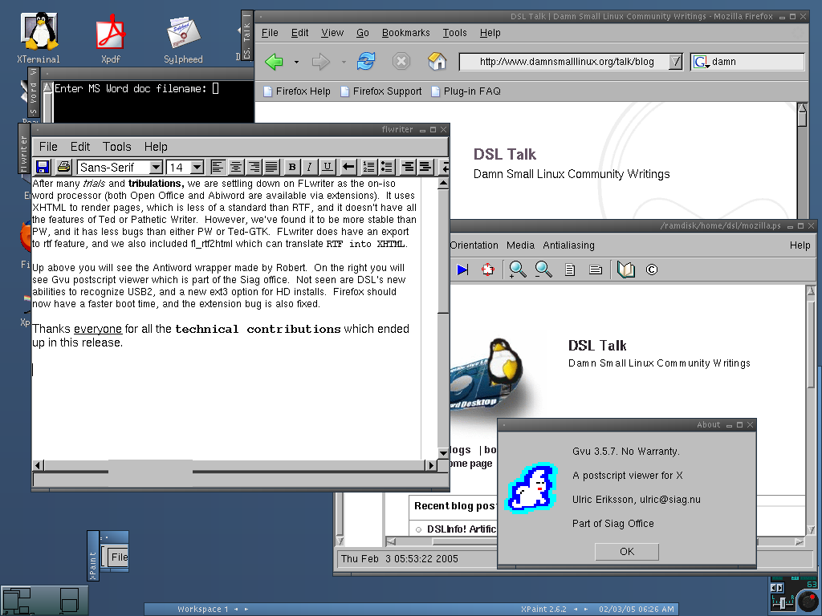Open the Google search engine selector
Viewport: 822px width, 616px height.
pyautogui.click(x=702, y=62)
